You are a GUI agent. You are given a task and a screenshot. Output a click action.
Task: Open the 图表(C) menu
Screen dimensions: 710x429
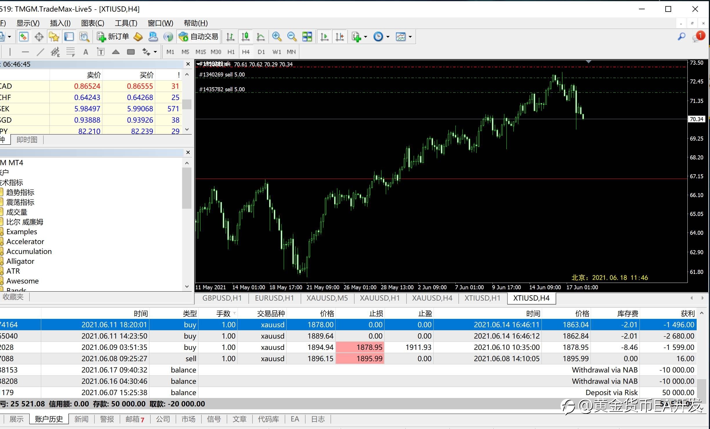pos(93,23)
